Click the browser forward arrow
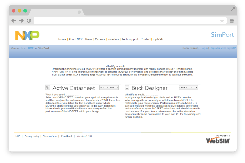The width and height of the screenshot is (245, 163). [x=21, y=21]
